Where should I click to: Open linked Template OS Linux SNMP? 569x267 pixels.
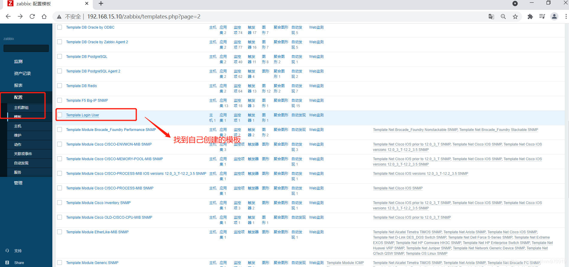coord(427,254)
